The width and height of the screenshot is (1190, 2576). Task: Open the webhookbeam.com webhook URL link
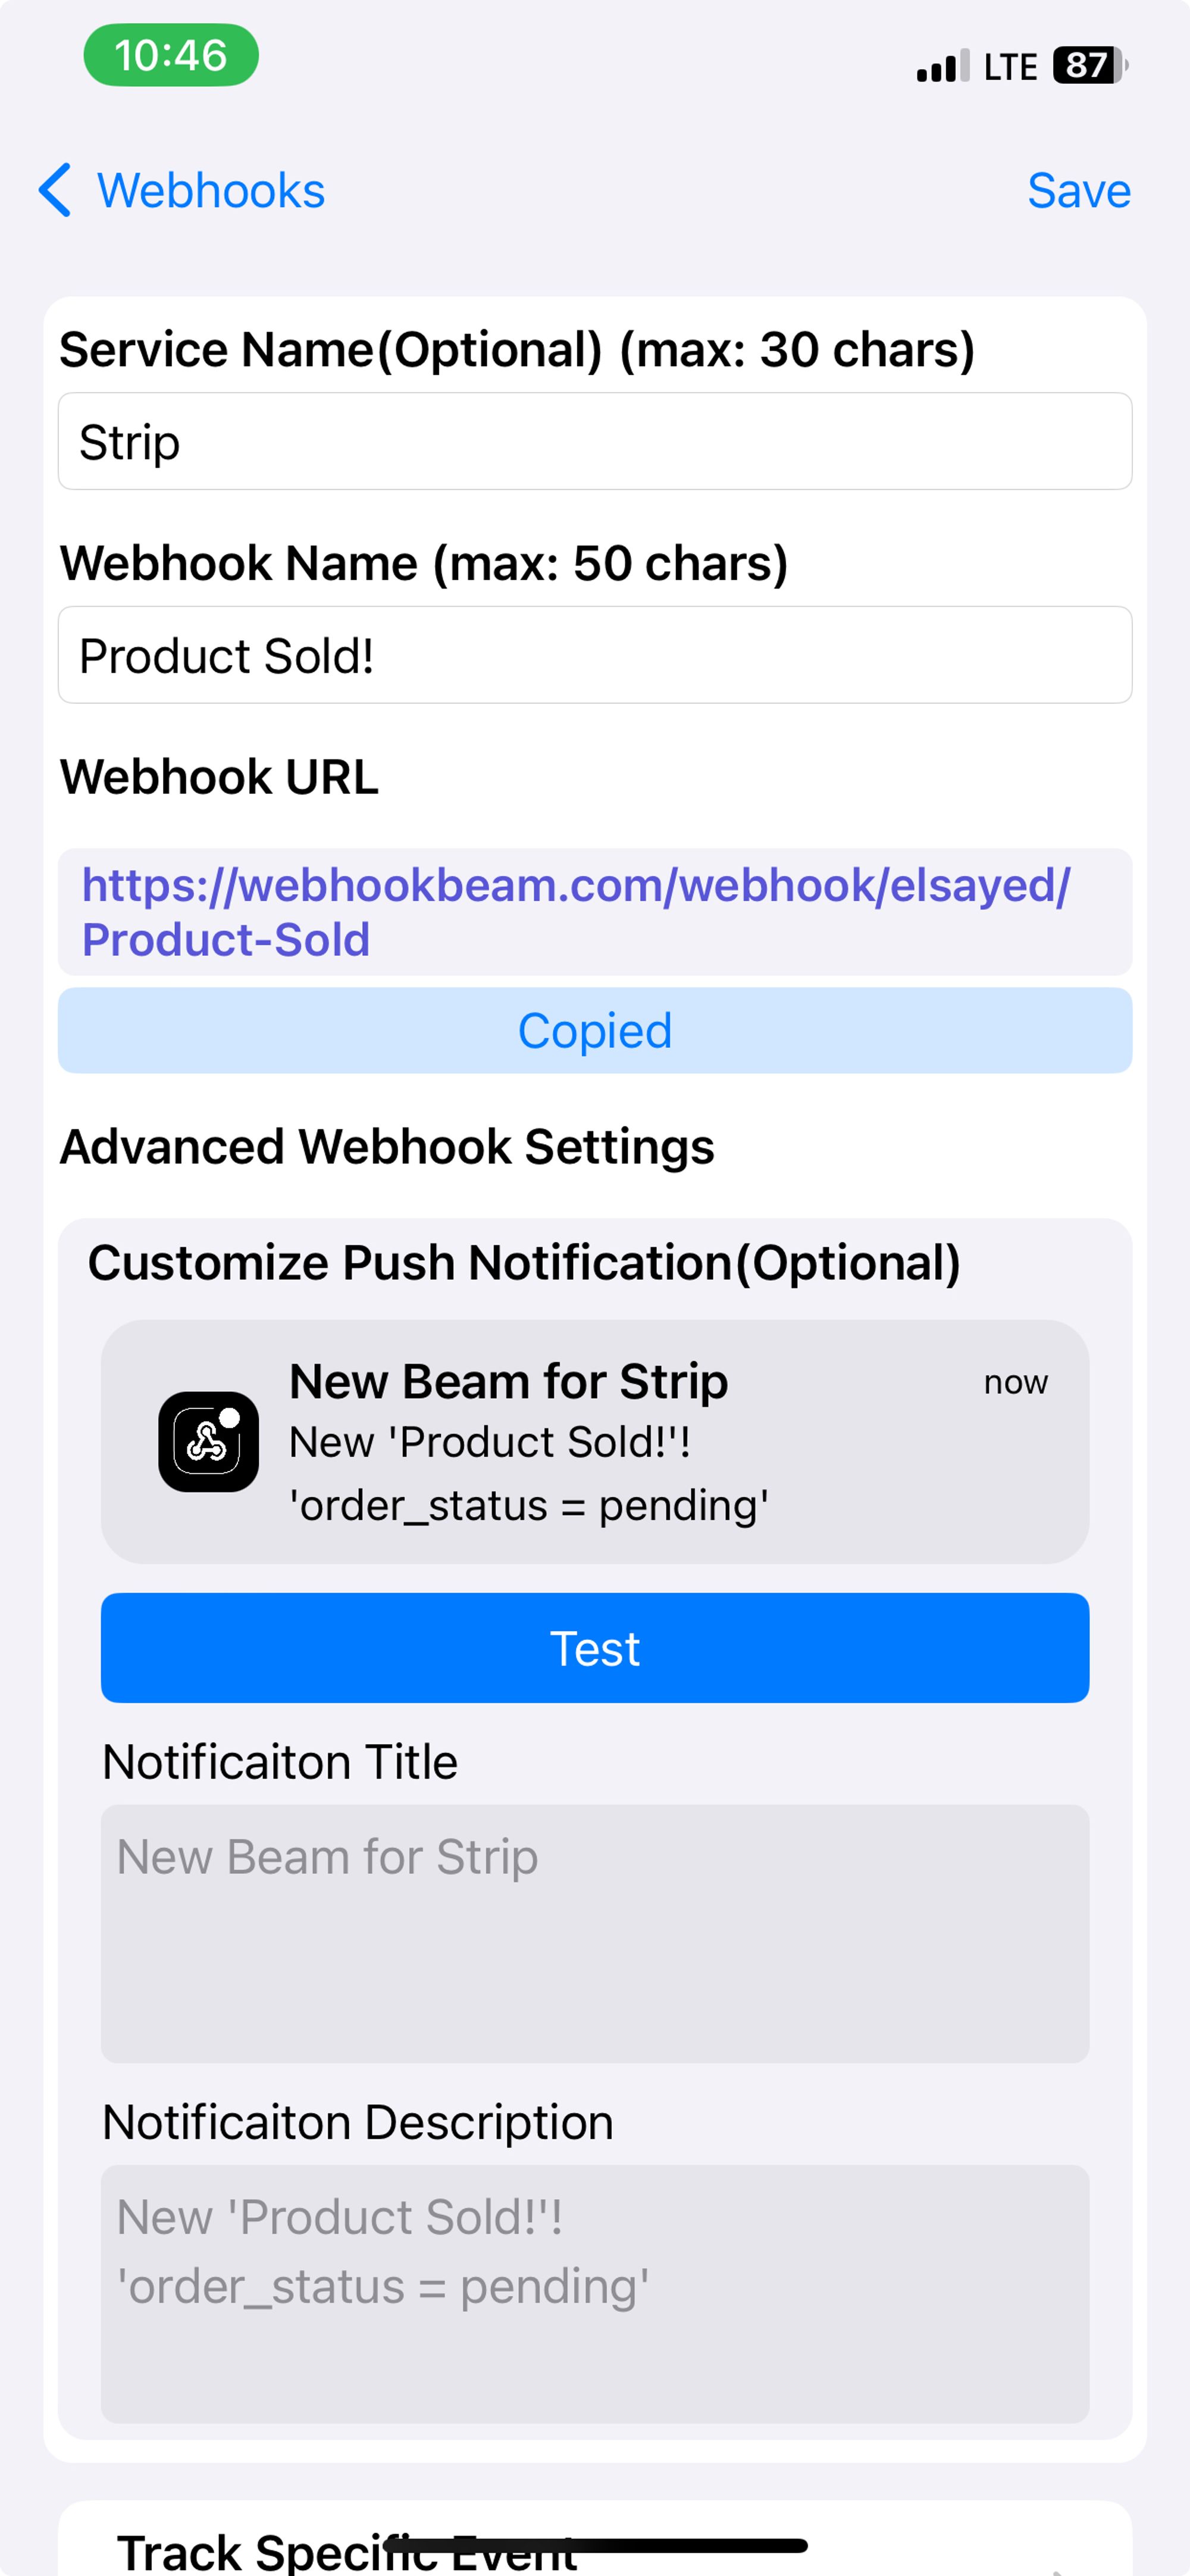[x=575, y=912]
